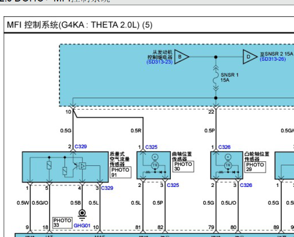Open the PHOTO 29 box
Image resolution: width=294 pixels, height=237 pixels.
[255, 167]
